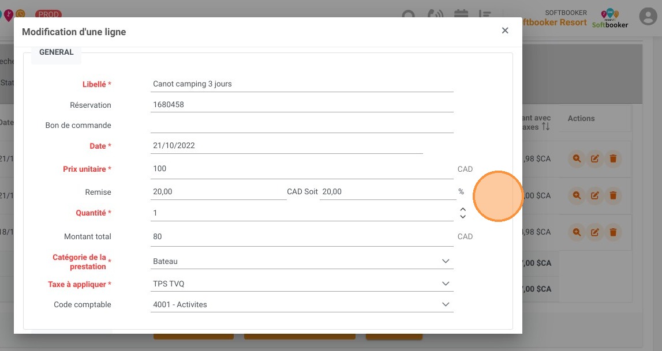Delete the first row ending ,98 $CA
Screen dimensions: 662x351
pos(613,159)
